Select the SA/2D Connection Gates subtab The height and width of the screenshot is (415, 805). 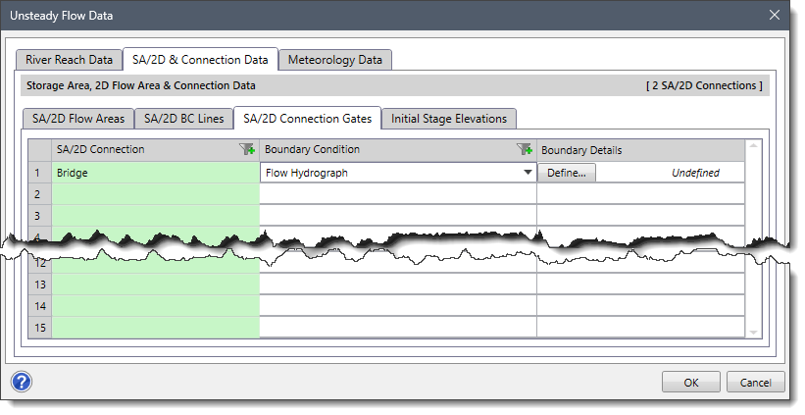307,119
